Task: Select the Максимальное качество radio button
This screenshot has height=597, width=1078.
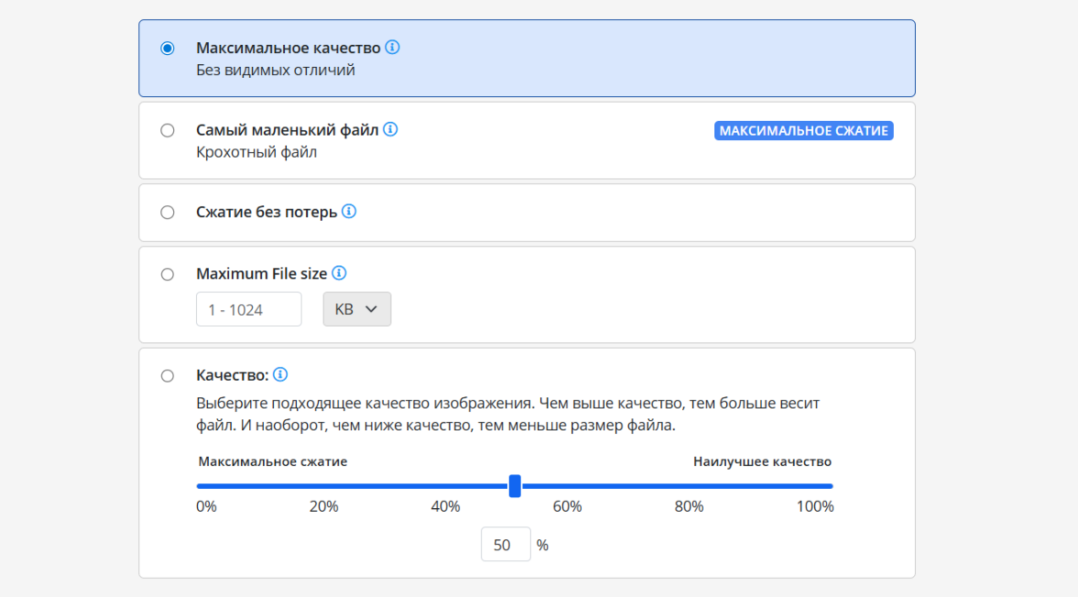Action: coord(168,49)
